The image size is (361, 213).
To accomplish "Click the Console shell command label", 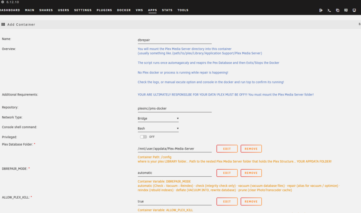I will (19, 127).
